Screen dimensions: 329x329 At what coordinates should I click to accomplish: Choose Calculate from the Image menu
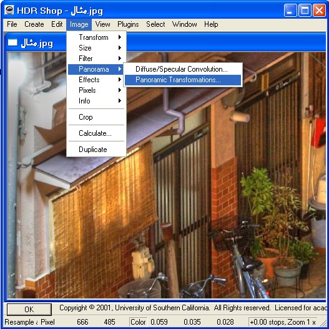(x=97, y=133)
